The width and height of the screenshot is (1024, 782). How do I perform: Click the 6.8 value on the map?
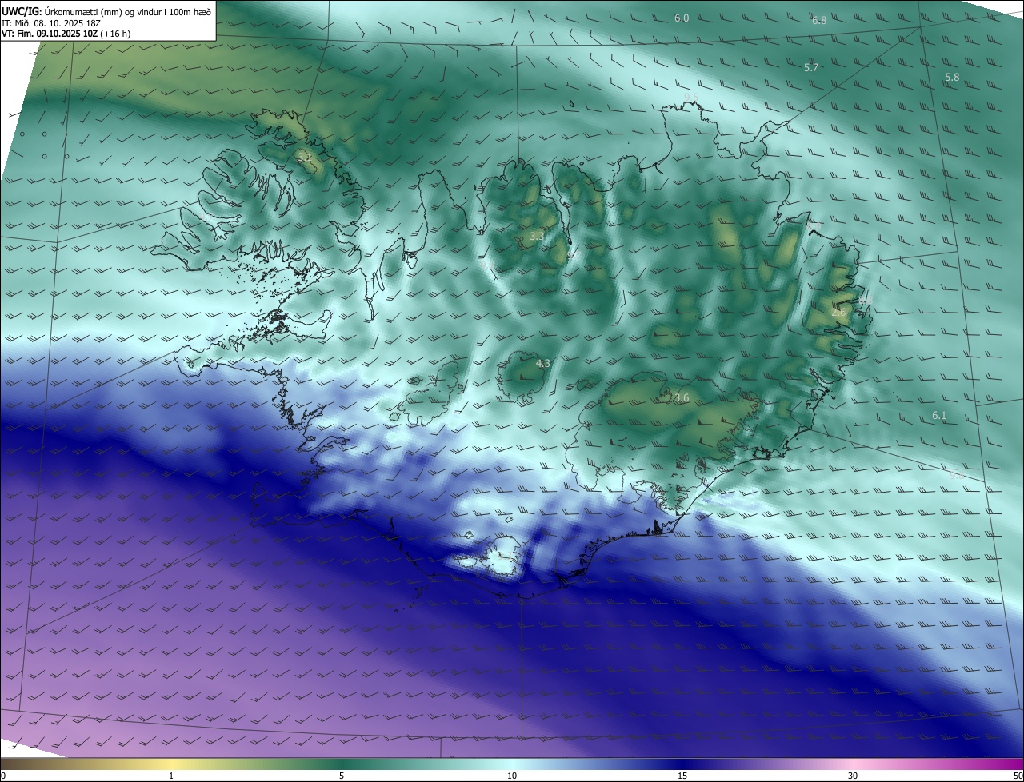point(819,21)
